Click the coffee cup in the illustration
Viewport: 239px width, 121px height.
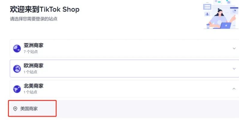click(208, 26)
